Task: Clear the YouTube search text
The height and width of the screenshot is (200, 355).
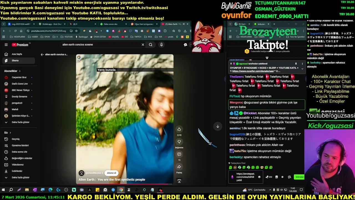Action: point(143,45)
